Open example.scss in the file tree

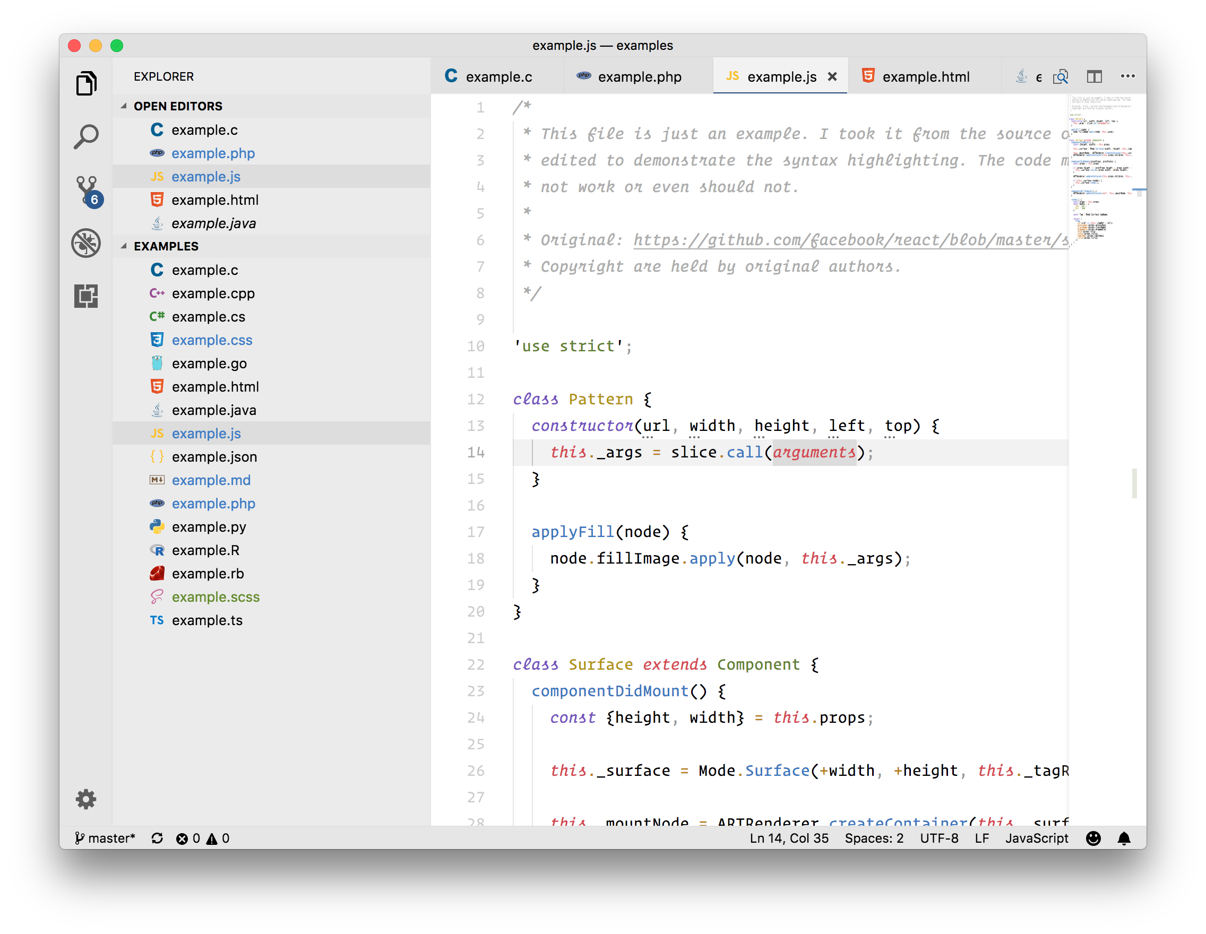216,596
